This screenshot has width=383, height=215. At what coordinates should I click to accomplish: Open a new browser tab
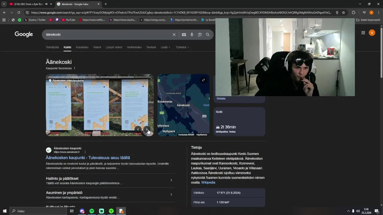tap(106, 4)
